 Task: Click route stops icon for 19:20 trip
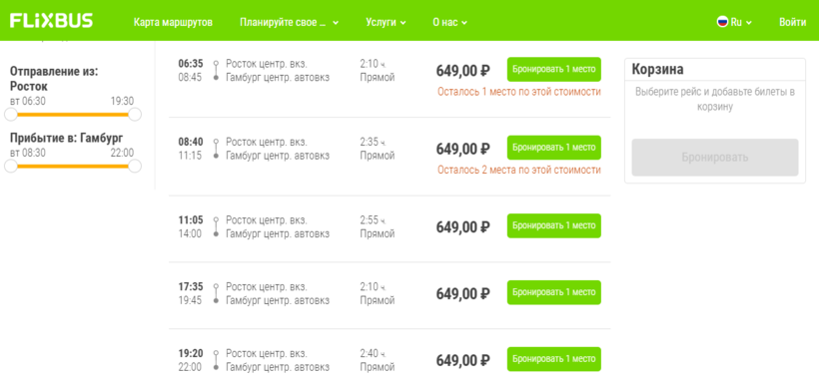point(216,360)
